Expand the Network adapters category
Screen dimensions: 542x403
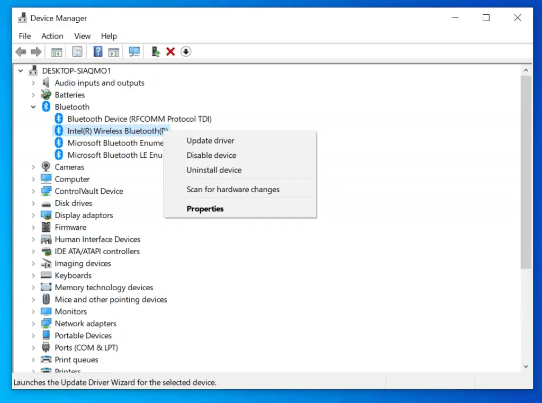click(x=33, y=324)
